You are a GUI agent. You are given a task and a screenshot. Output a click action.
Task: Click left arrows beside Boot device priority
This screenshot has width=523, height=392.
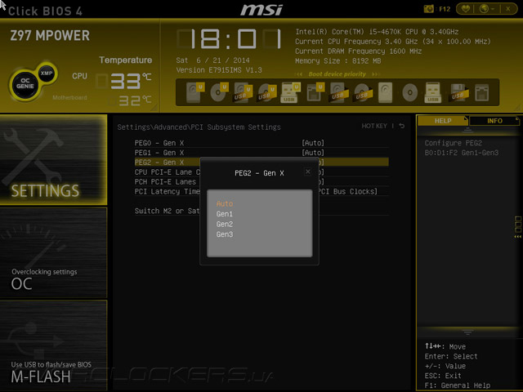[298, 74]
